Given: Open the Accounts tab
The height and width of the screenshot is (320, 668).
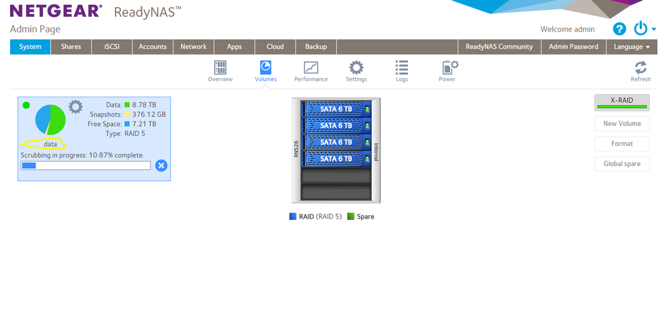Looking at the screenshot, I should (152, 47).
